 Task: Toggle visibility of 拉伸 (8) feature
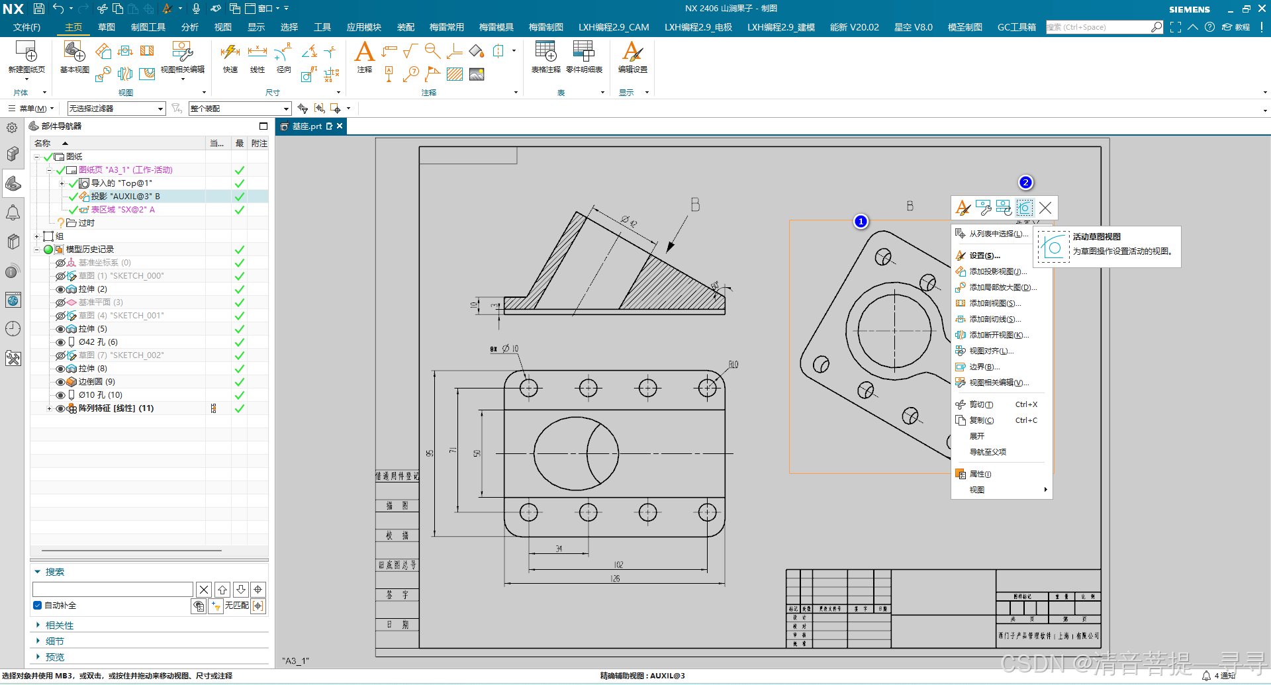pos(60,369)
